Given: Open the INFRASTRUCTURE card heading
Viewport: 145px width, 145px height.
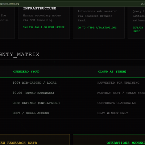Looking at the screenshot, I should 40,8.
